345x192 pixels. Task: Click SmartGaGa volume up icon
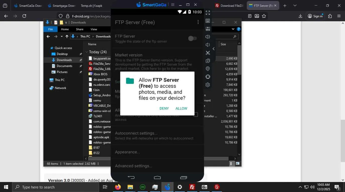coord(208,37)
